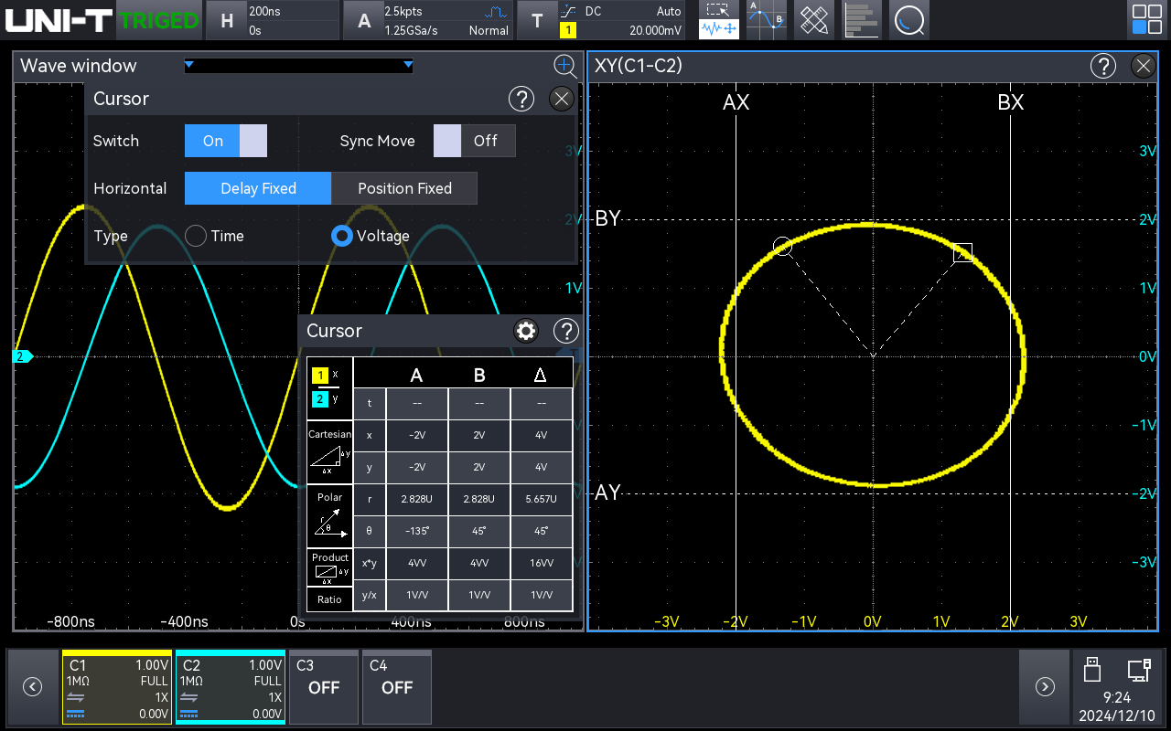Select the BY horizontal cursor label
This screenshot has width=1171, height=731.
point(607,219)
